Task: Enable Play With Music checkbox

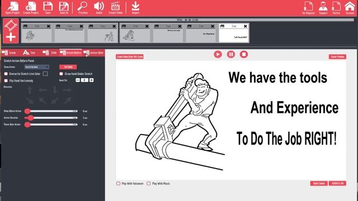Action: pyautogui.click(x=149, y=184)
